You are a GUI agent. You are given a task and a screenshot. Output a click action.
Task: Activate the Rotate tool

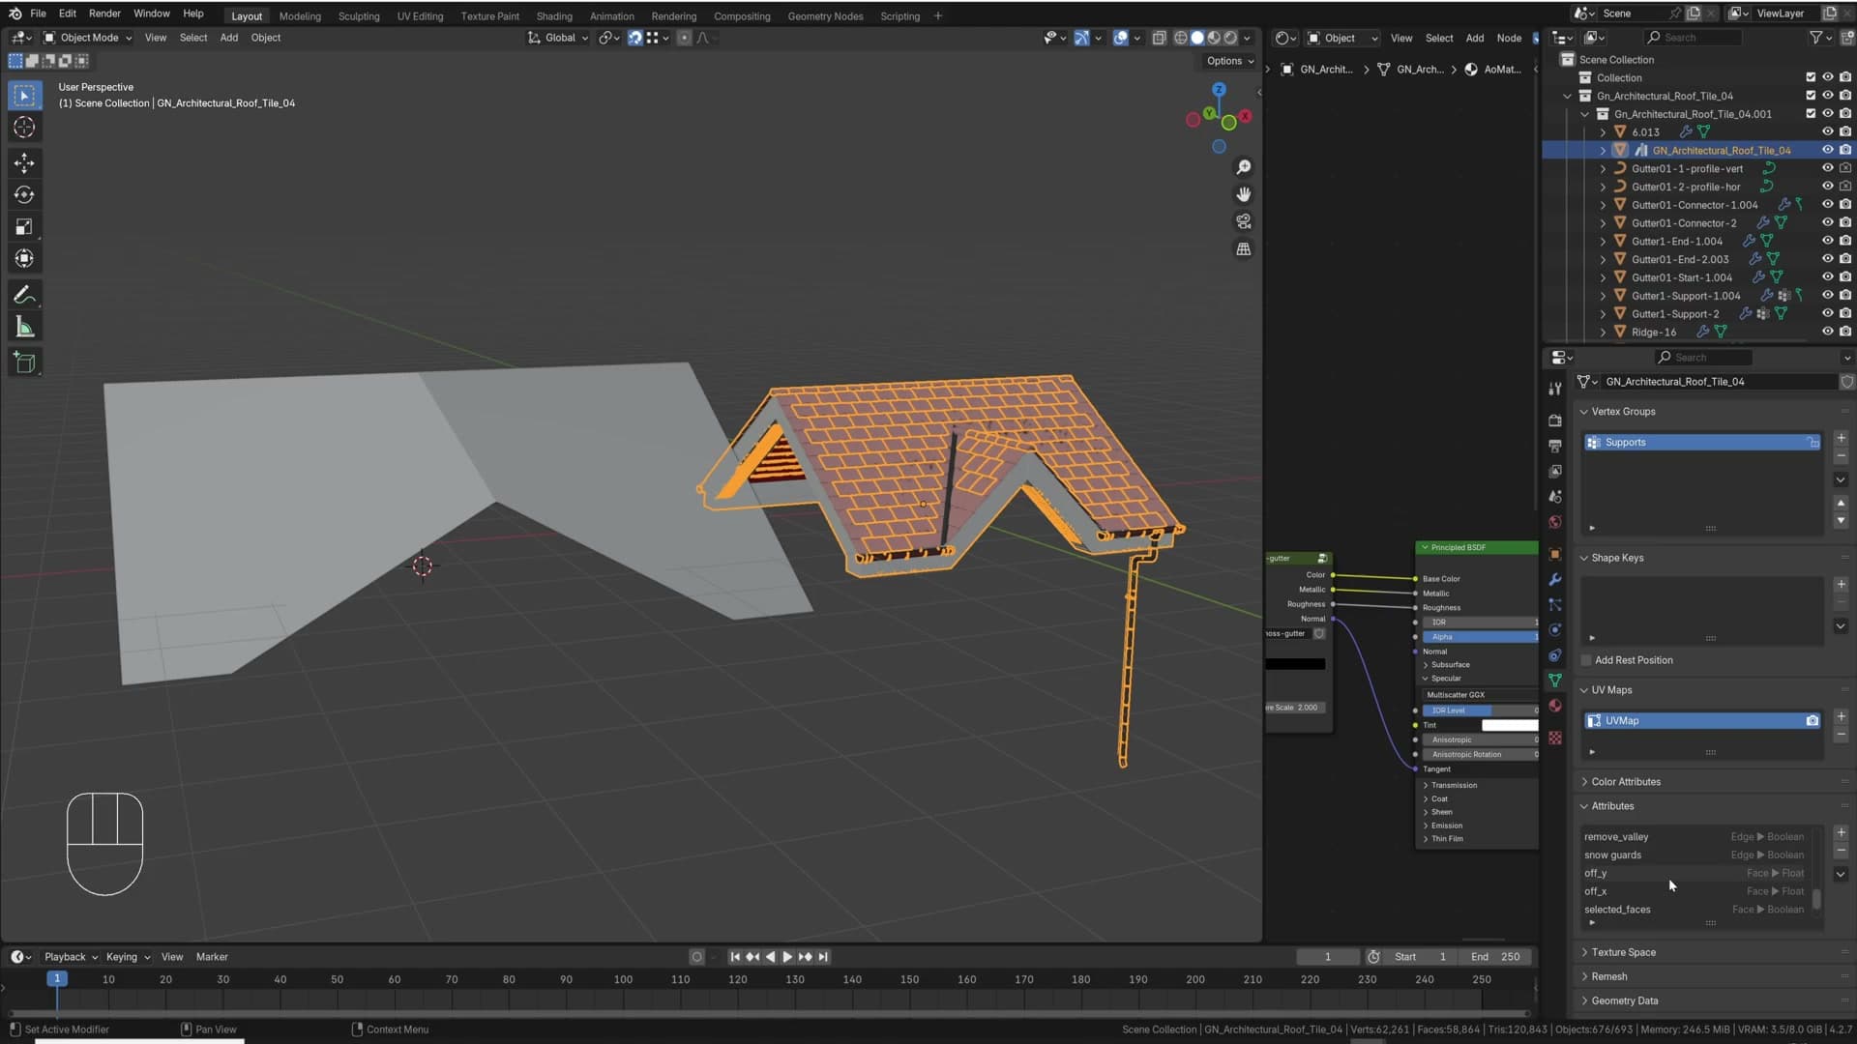tap(24, 195)
